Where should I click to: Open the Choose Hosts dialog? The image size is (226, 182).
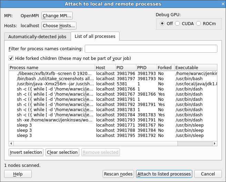pyautogui.click(x=59, y=25)
